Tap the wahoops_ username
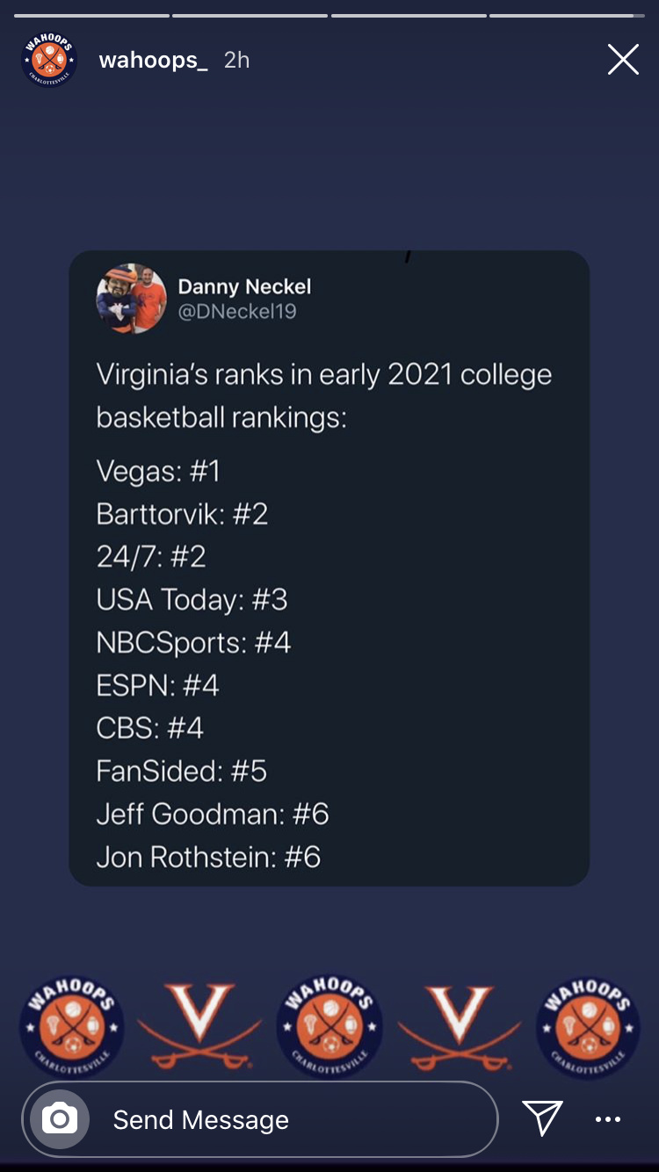This screenshot has height=1172, width=659. (154, 60)
